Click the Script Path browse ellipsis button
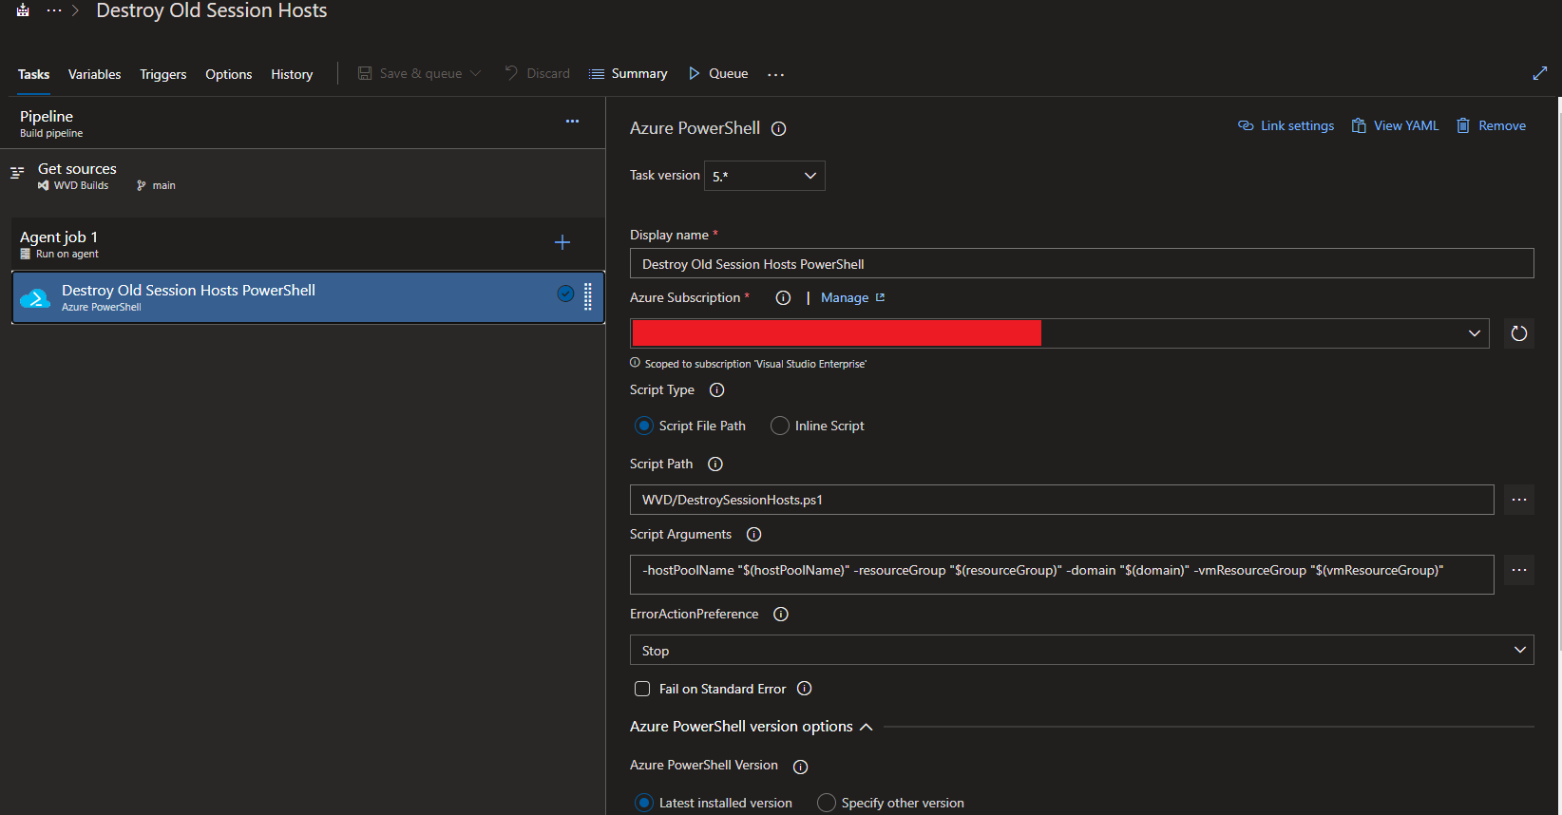The width and height of the screenshot is (1562, 815). tap(1518, 500)
